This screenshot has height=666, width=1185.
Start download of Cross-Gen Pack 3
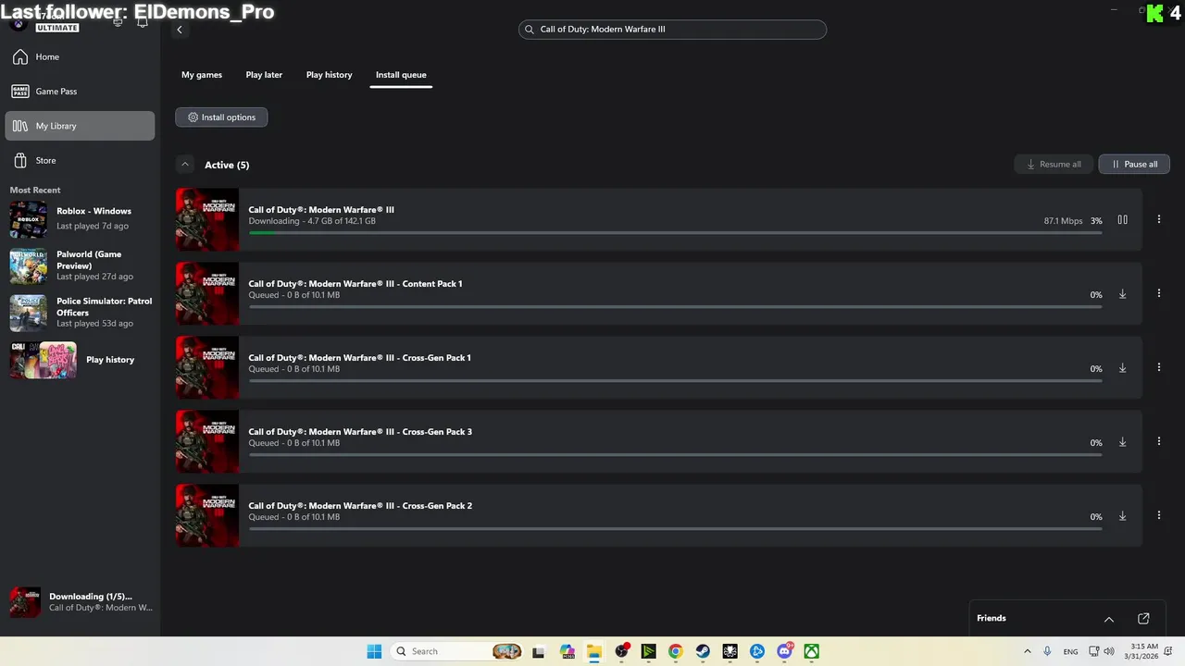1122,442
